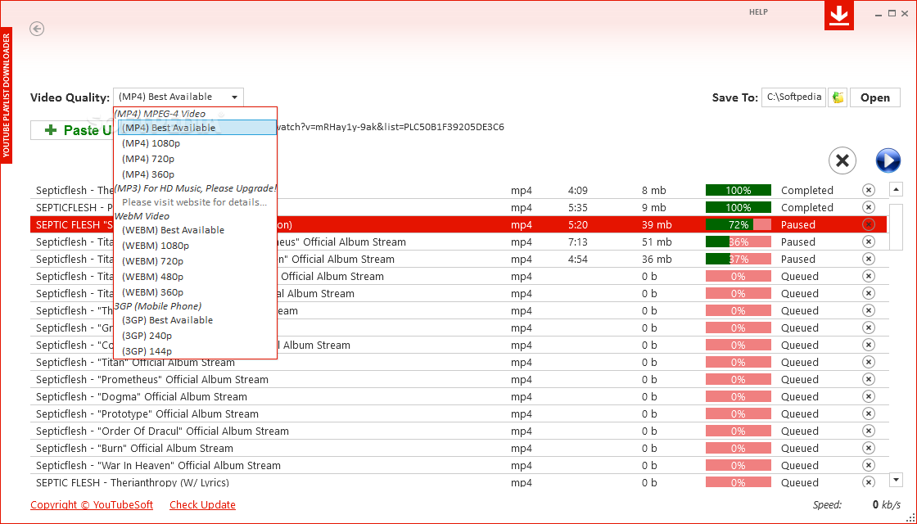Remove the "Order Of Dracul" item
The image size is (917, 524).
tap(869, 431)
